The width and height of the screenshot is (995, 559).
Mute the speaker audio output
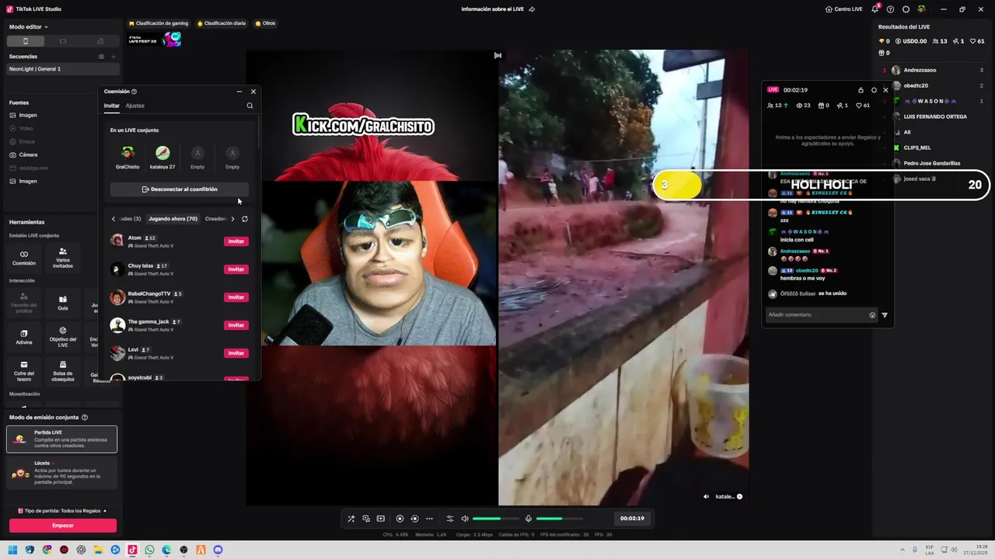[x=465, y=519]
